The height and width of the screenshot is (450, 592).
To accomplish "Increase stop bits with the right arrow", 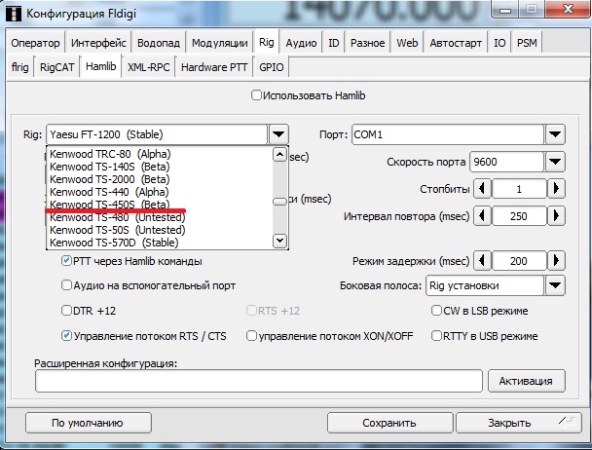I will pyautogui.click(x=555, y=189).
